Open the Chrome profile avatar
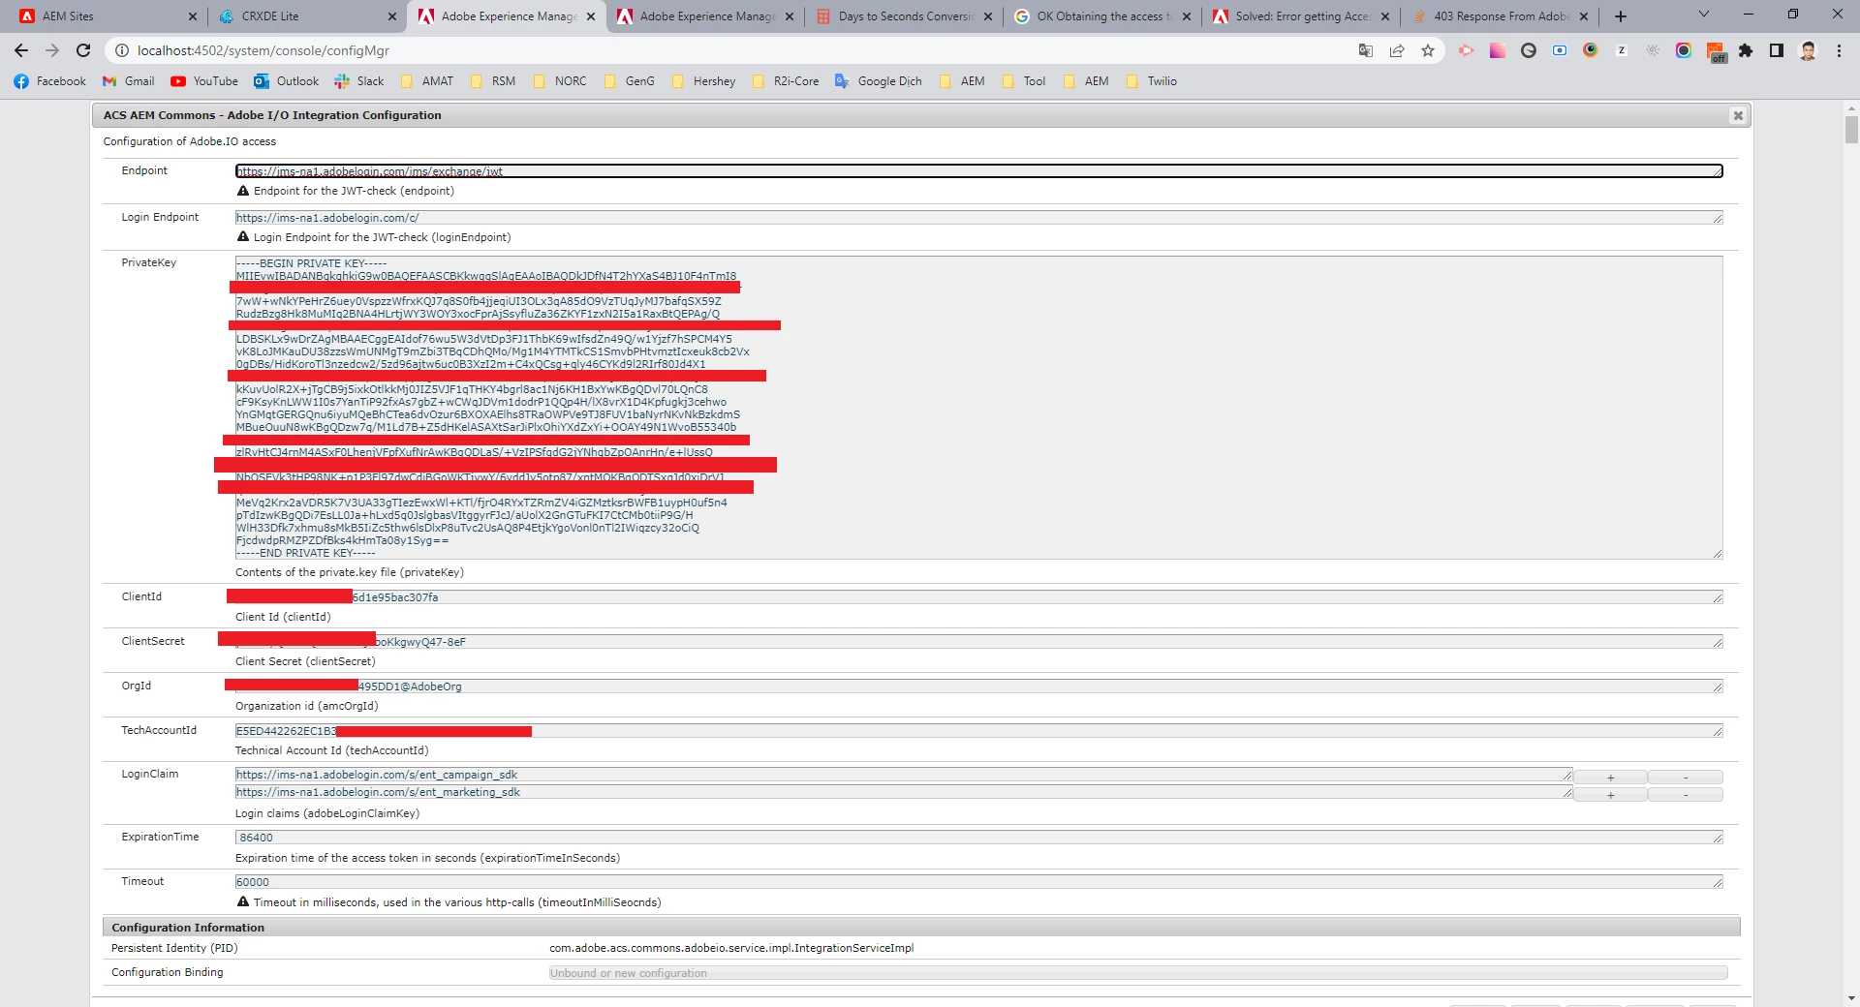 pyautogui.click(x=1808, y=50)
